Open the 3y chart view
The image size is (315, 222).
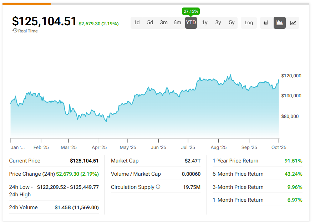(x=218, y=22)
